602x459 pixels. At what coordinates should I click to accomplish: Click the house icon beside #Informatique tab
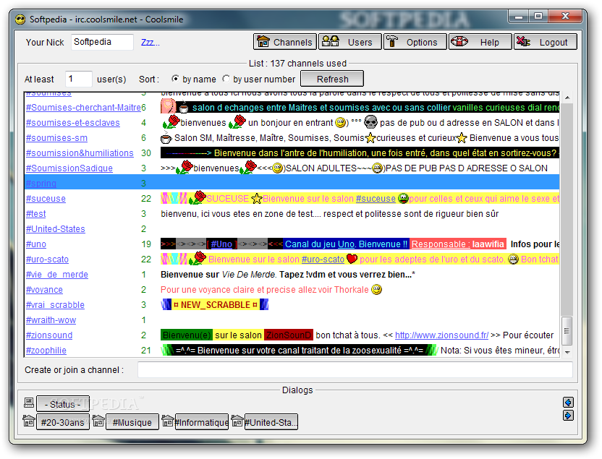[x=167, y=421]
